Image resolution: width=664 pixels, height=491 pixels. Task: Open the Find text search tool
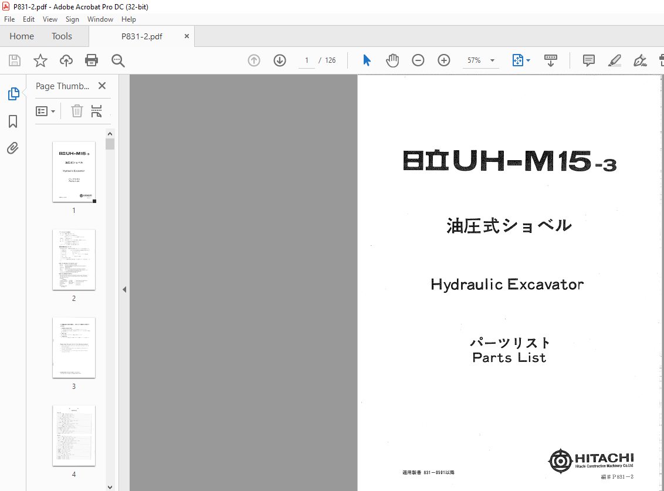pyautogui.click(x=118, y=60)
